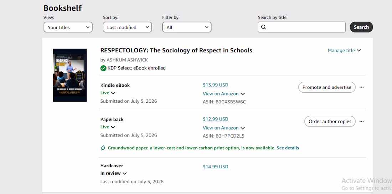Open the $13.99 USD Kindle price link
Image resolution: width=392 pixels, height=194 pixels.
[x=216, y=85]
